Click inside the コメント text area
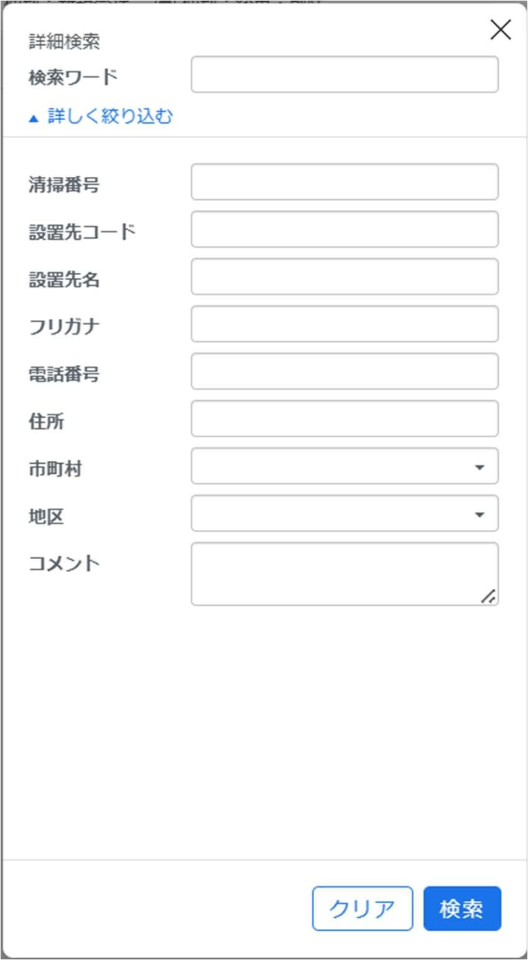 (345, 574)
